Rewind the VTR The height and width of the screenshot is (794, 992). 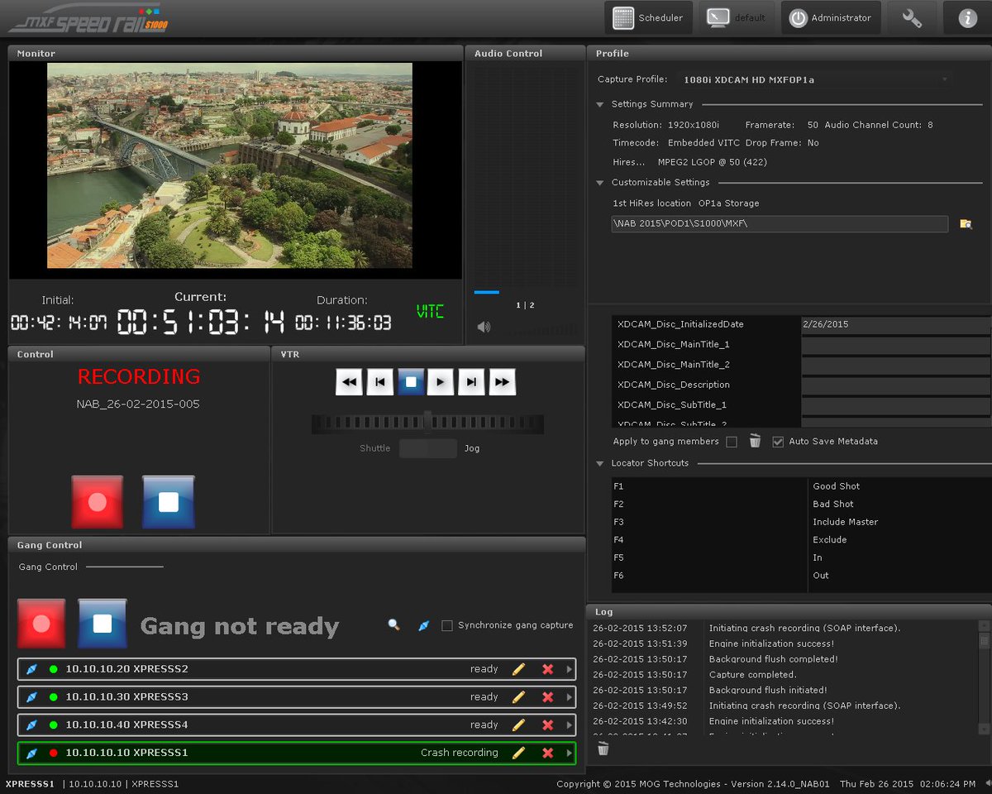pyautogui.click(x=350, y=382)
